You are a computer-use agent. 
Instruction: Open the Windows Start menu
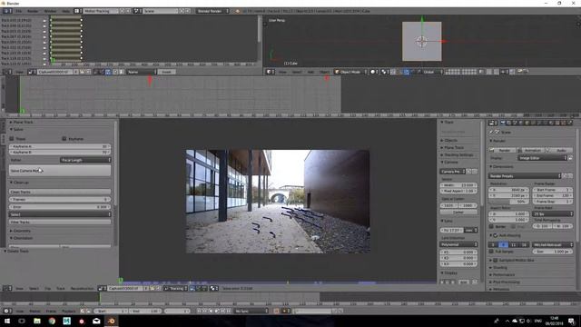7,321
